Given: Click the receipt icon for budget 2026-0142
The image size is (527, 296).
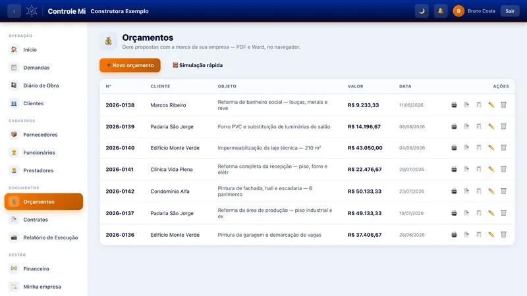Looking at the screenshot, I should point(479,191).
